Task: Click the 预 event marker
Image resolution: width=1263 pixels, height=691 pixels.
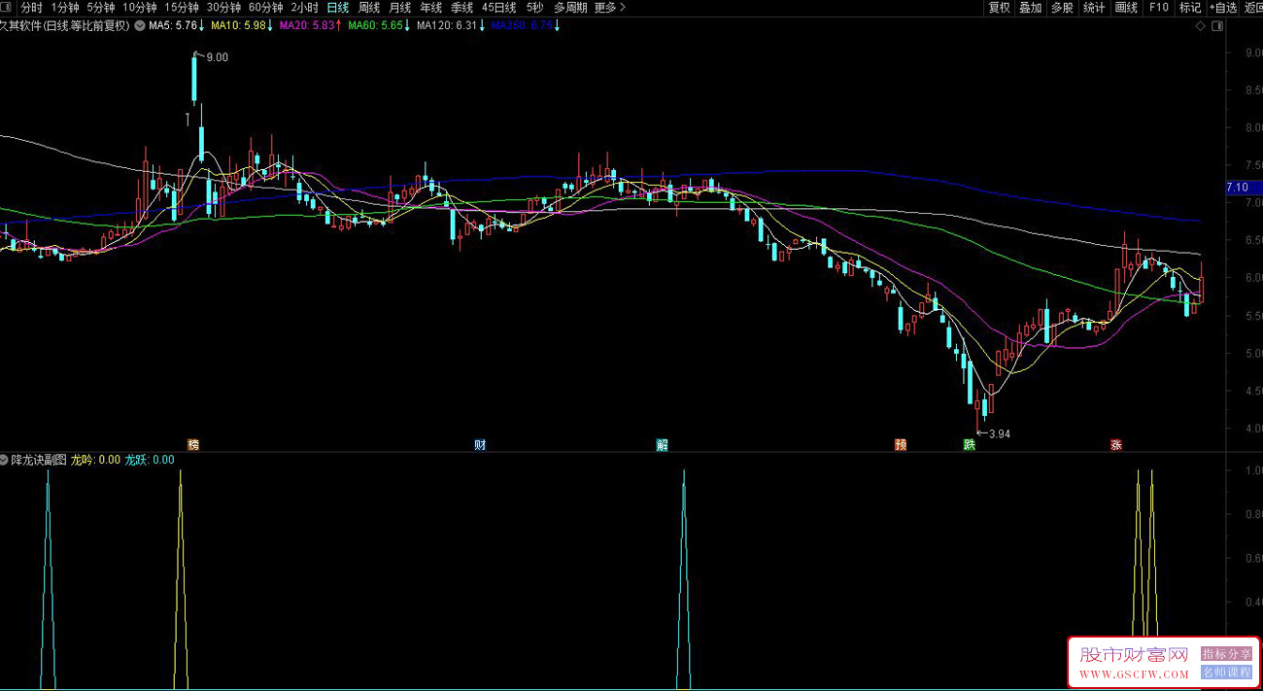Action: [x=901, y=445]
